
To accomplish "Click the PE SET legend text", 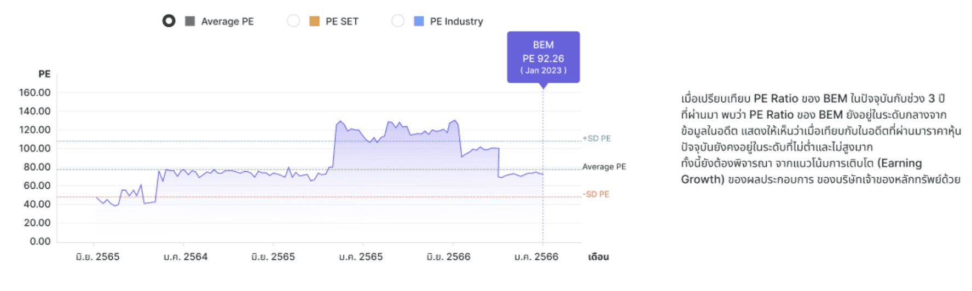I will click(342, 21).
